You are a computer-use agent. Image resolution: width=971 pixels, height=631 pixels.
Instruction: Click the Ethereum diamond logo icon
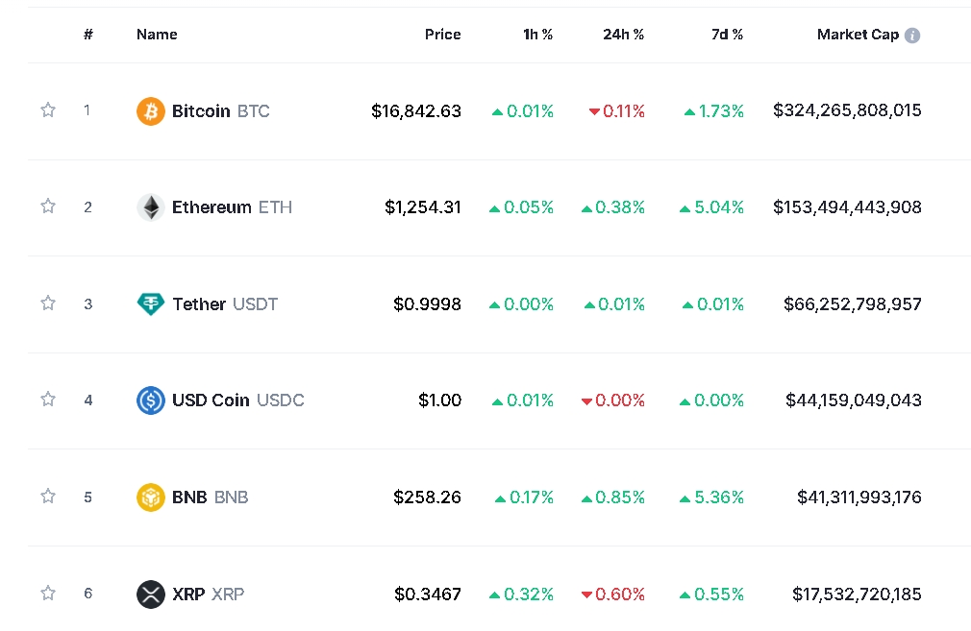tap(151, 207)
